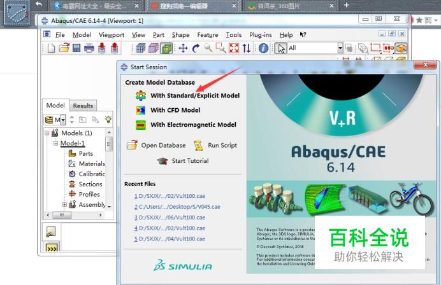
Task: Click the Print toolbar icon
Action: (89, 48)
